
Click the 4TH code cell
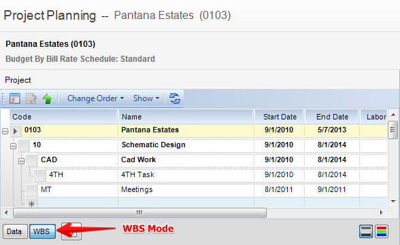point(82,175)
